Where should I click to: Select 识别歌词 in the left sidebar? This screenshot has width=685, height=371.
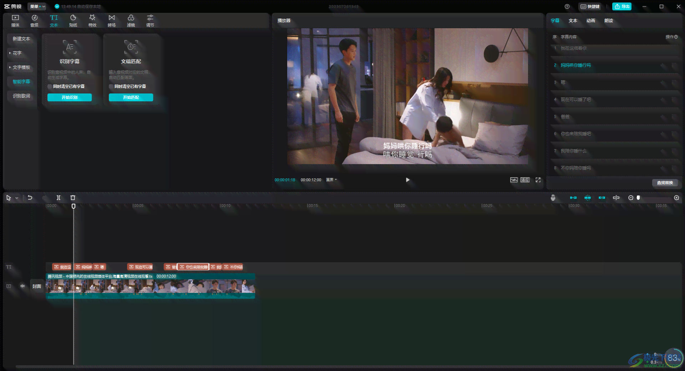coord(21,96)
